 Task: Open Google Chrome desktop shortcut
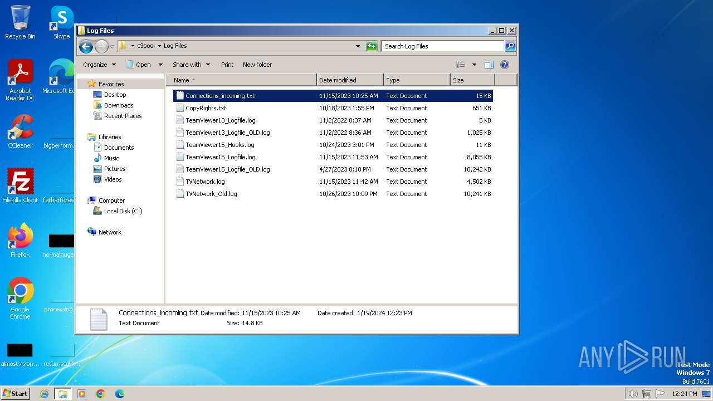pyautogui.click(x=20, y=299)
